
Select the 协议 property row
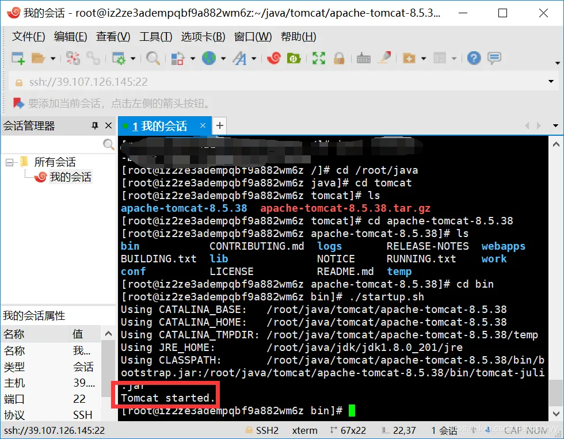51,415
